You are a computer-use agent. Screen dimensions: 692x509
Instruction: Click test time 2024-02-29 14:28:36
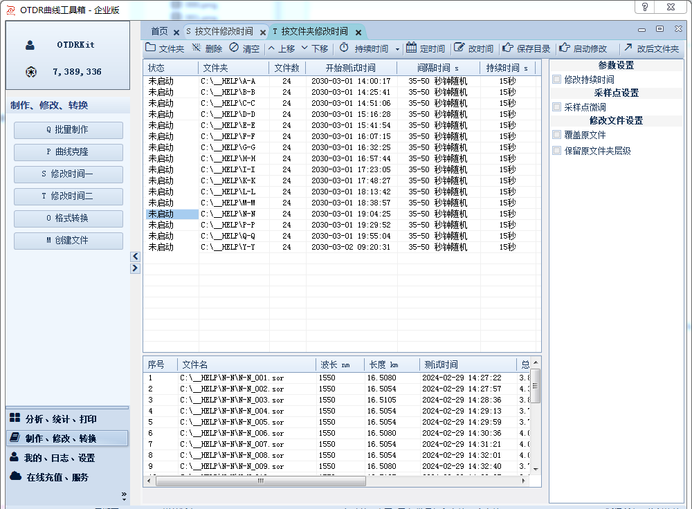pos(462,400)
